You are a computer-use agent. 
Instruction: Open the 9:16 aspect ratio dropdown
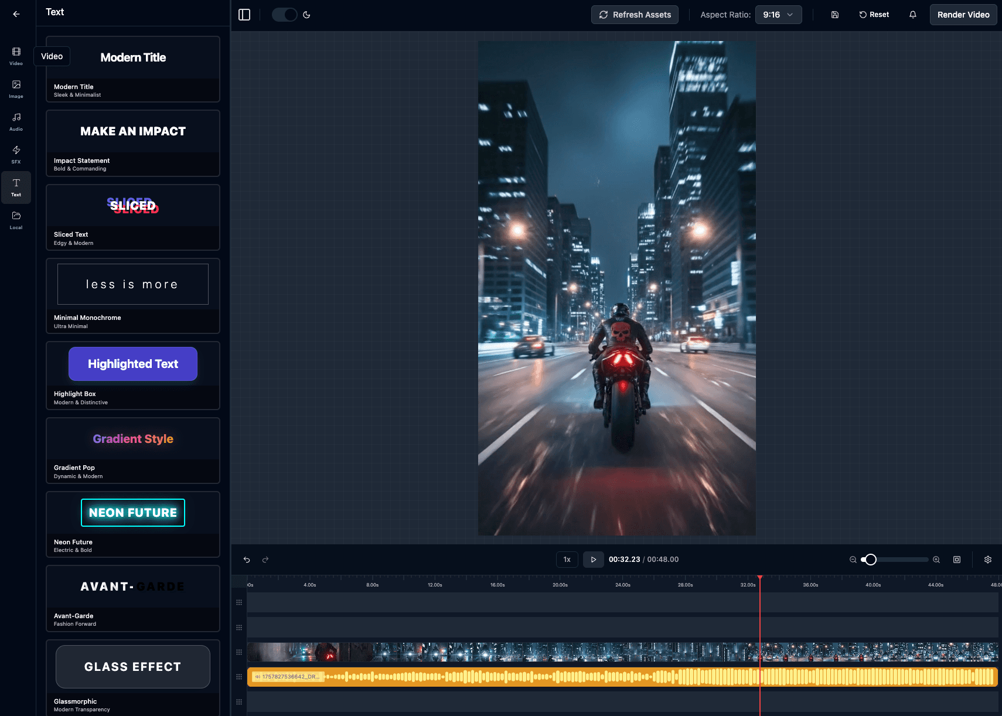point(779,15)
